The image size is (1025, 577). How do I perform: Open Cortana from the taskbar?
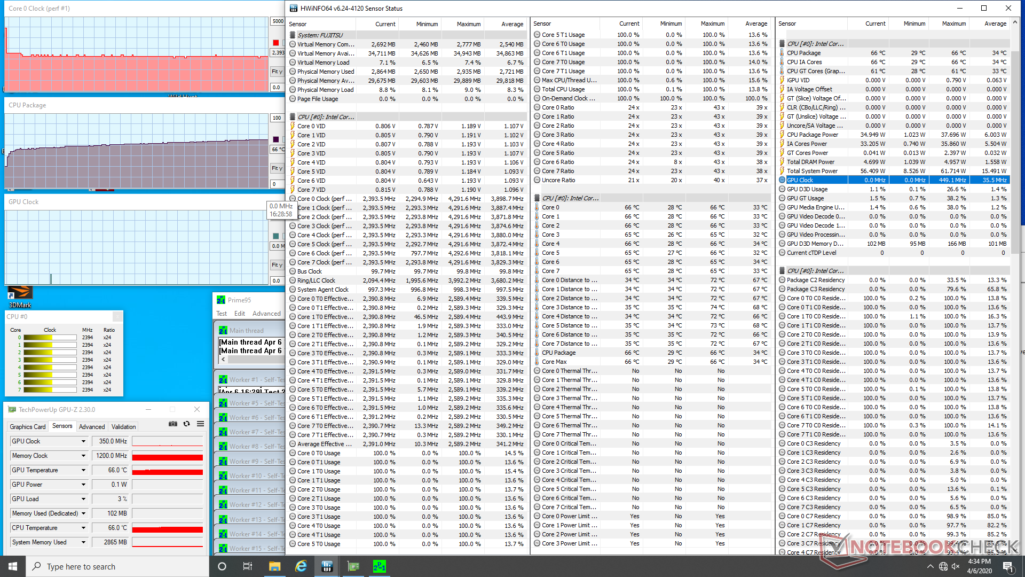click(222, 566)
